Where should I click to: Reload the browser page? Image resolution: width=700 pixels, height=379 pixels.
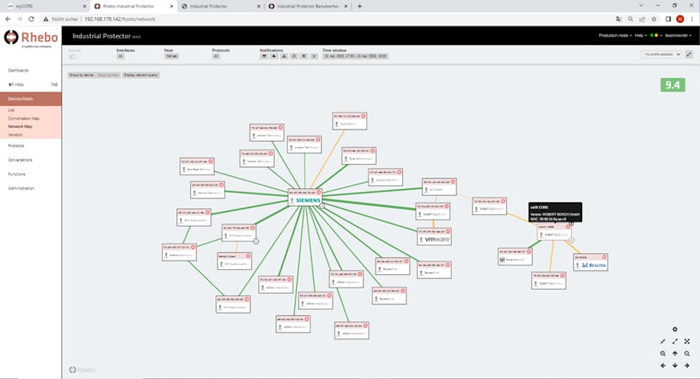pos(31,19)
